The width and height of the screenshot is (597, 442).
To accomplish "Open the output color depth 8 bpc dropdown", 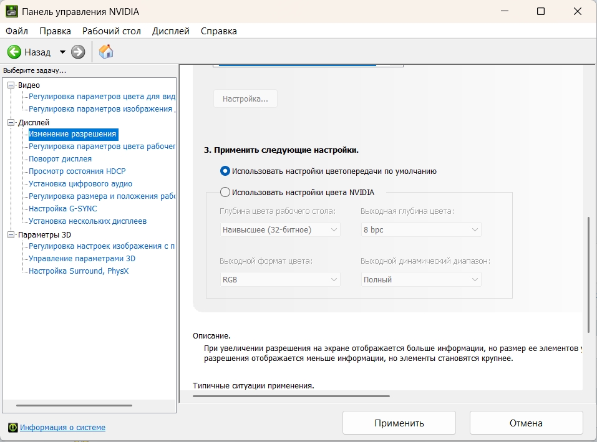I will point(421,230).
